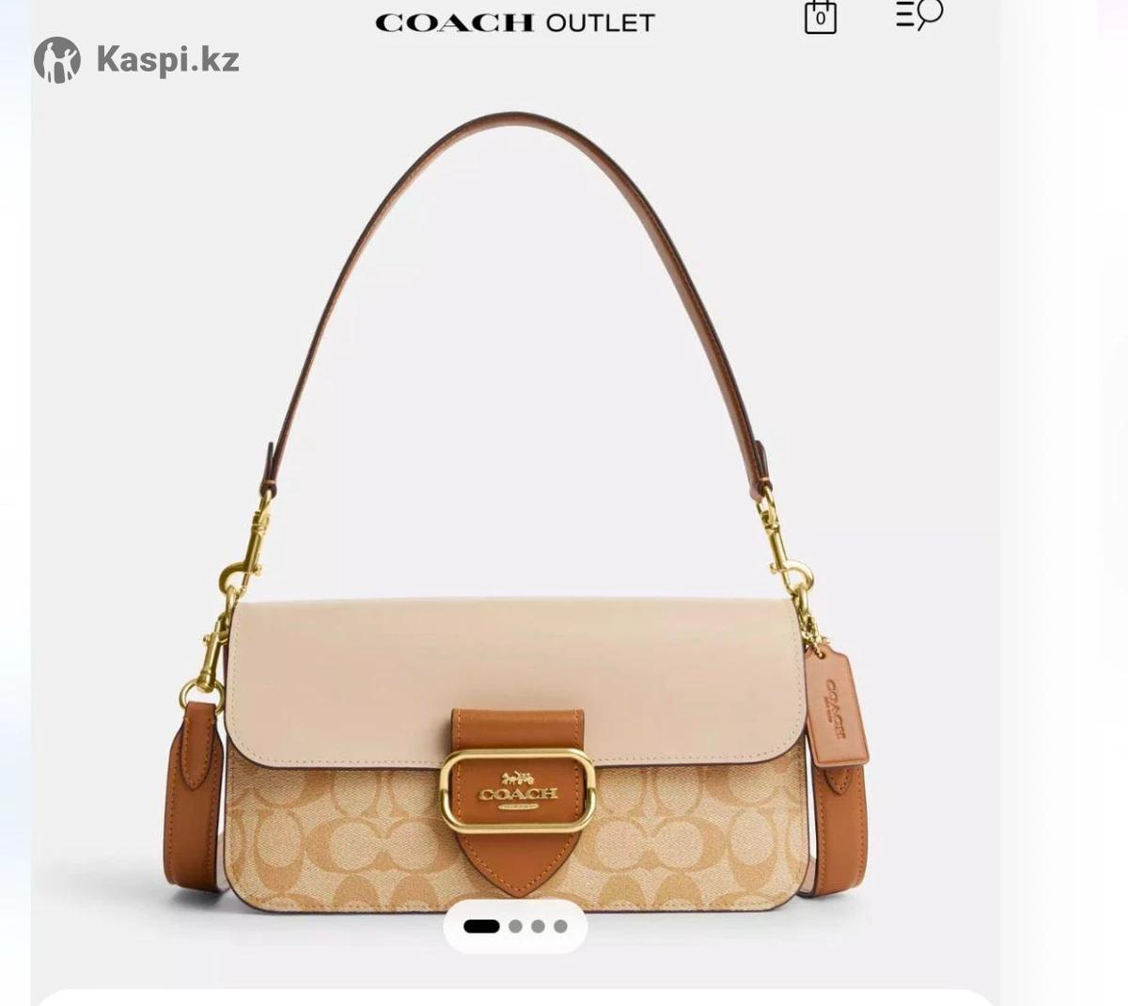Click the gold Coach buckle on the handbag
1128x1006 pixels.
[517, 791]
